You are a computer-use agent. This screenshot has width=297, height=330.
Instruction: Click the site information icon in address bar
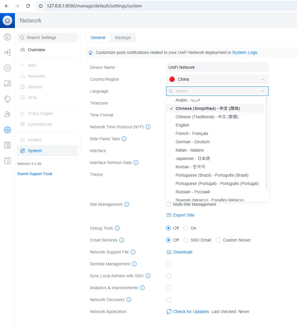[x=41, y=6]
